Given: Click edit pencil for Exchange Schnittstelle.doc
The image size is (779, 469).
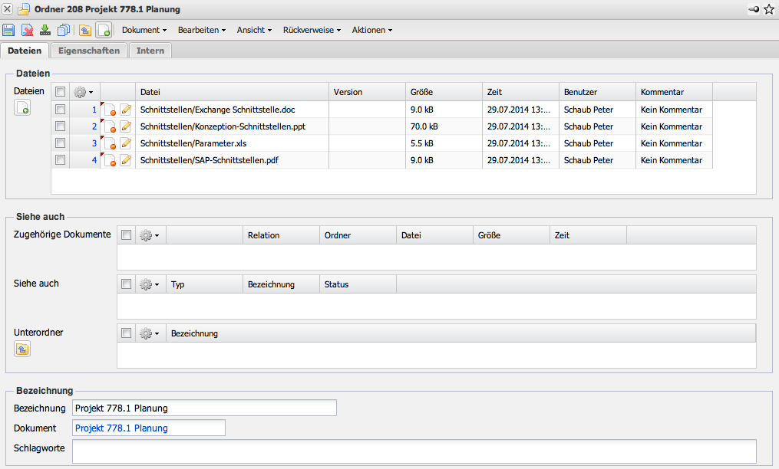Looking at the screenshot, I should [126, 110].
